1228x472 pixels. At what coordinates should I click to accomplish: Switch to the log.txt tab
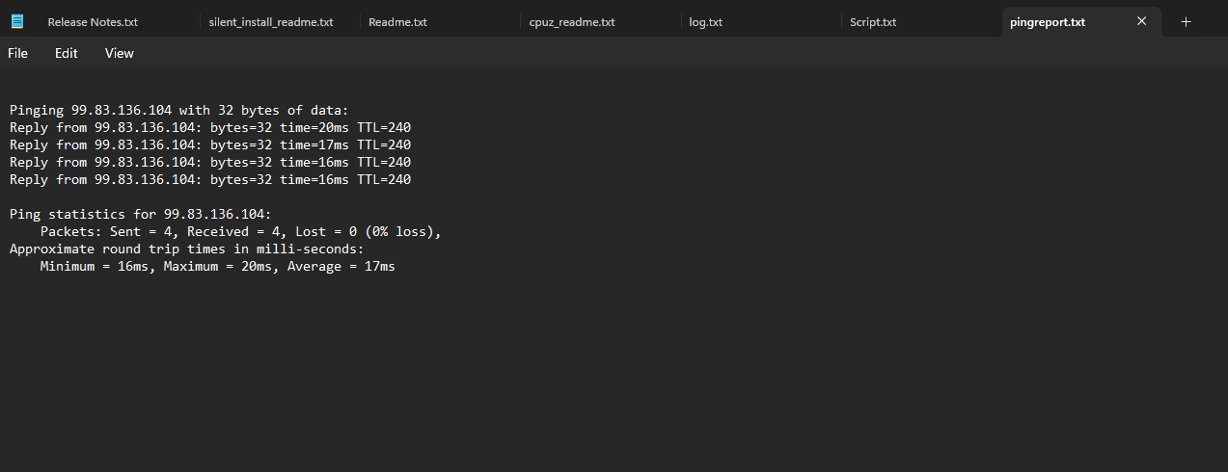[705, 22]
